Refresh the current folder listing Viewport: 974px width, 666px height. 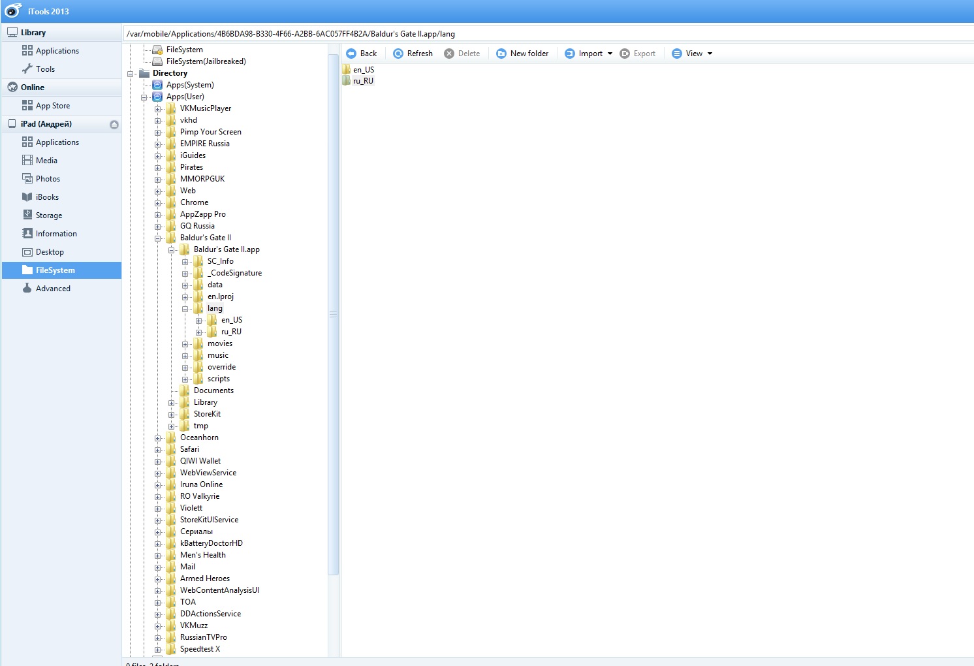pyautogui.click(x=413, y=54)
